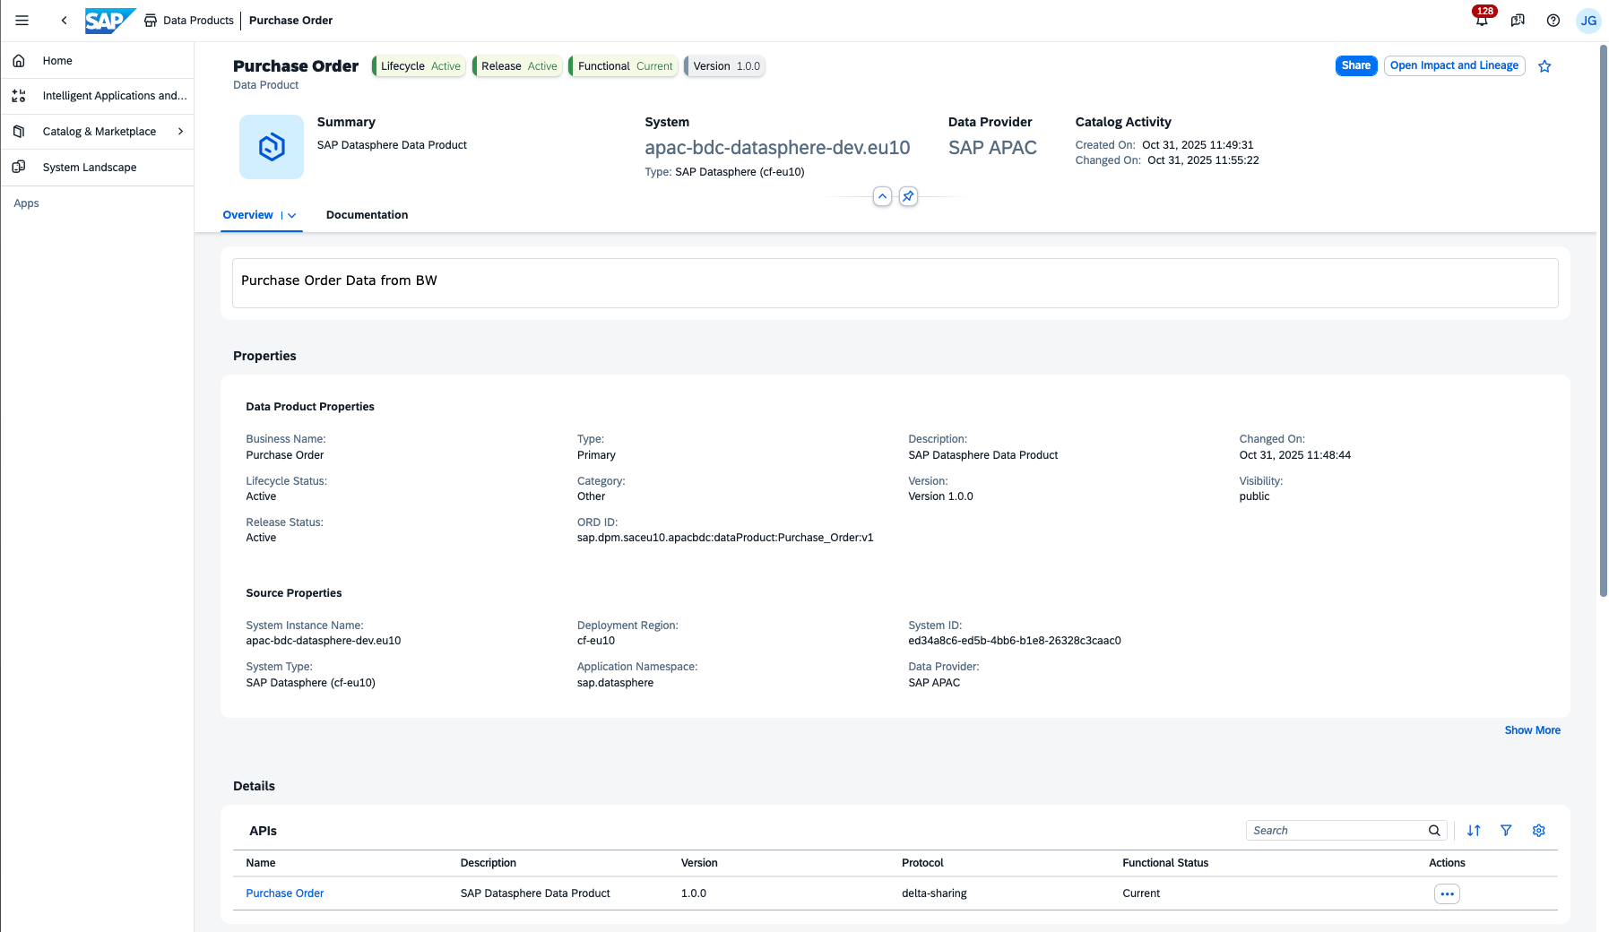The width and height of the screenshot is (1609, 932).
Task: Open the hamburger navigation menu
Action: (22, 21)
